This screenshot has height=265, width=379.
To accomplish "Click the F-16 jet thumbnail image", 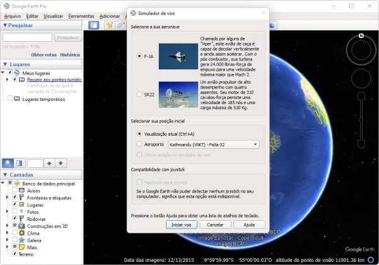I will (178, 56).
